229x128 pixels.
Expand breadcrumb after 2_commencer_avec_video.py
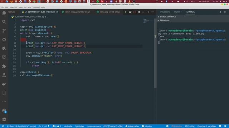(x=48, y=17)
